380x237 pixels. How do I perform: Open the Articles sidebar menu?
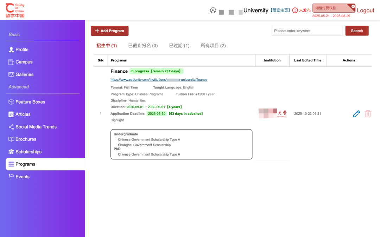coord(23,114)
